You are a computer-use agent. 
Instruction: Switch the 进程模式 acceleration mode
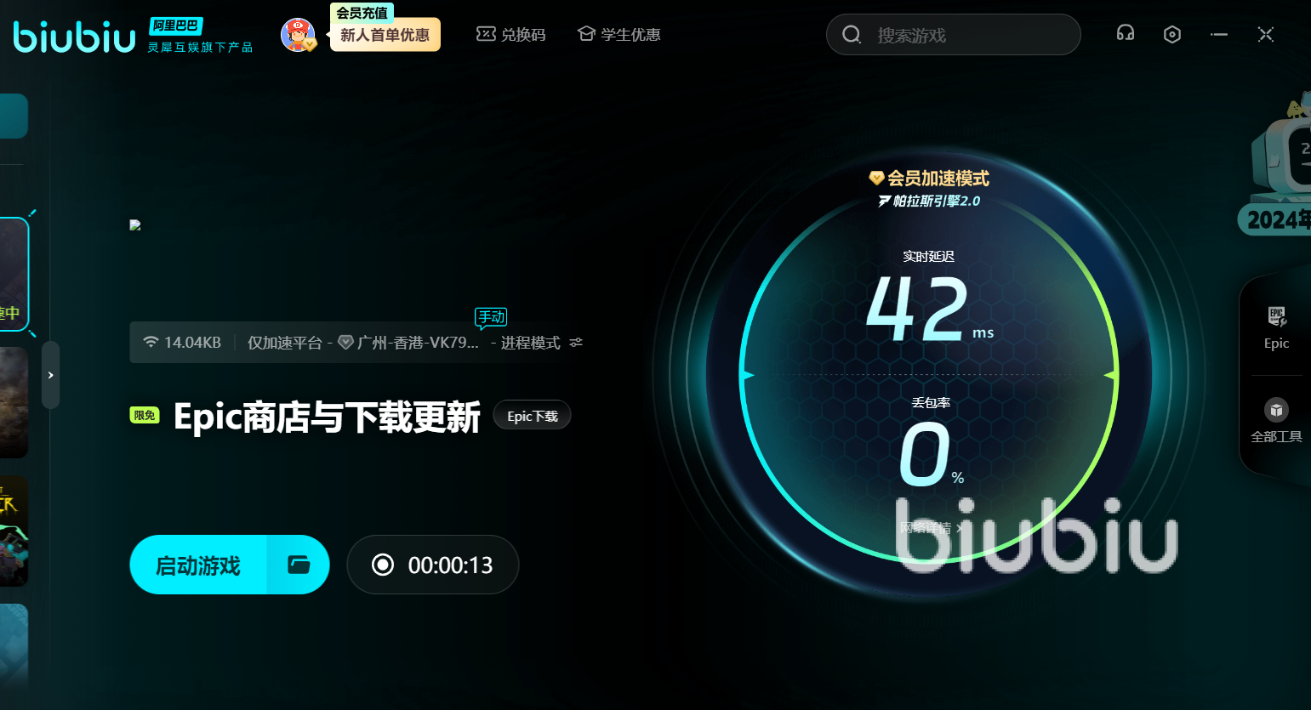(530, 343)
